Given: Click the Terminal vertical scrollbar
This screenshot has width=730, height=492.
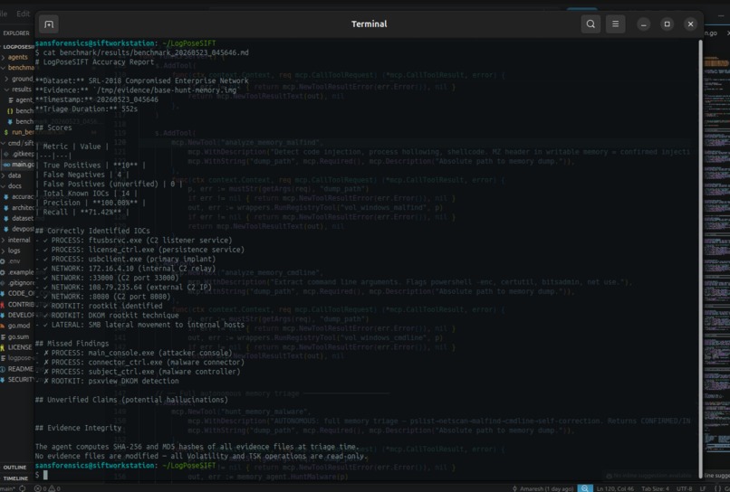Looking at the screenshot, I should point(700,258).
